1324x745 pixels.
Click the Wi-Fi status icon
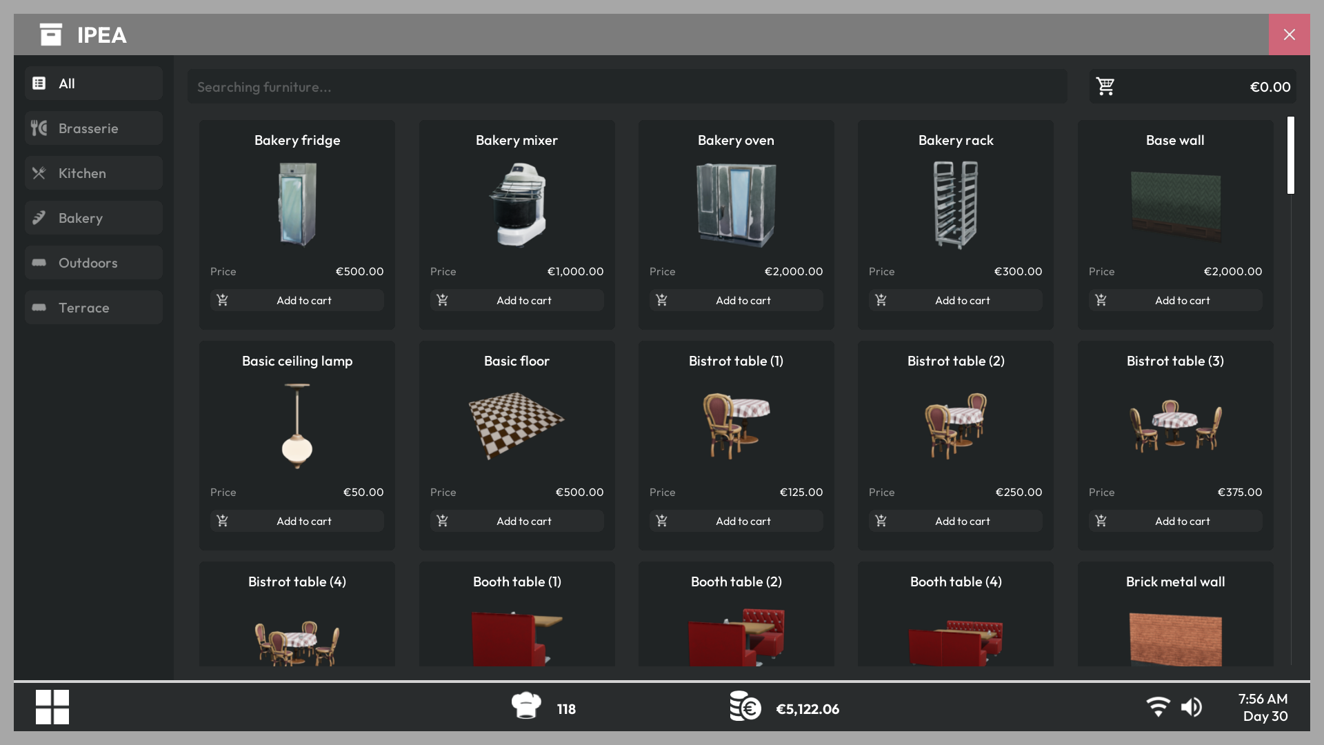point(1158,707)
